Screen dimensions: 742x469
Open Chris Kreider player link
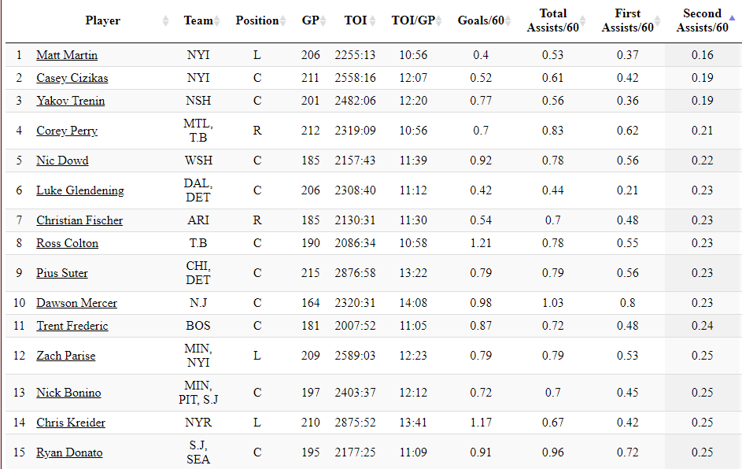[x=71, y=423]
